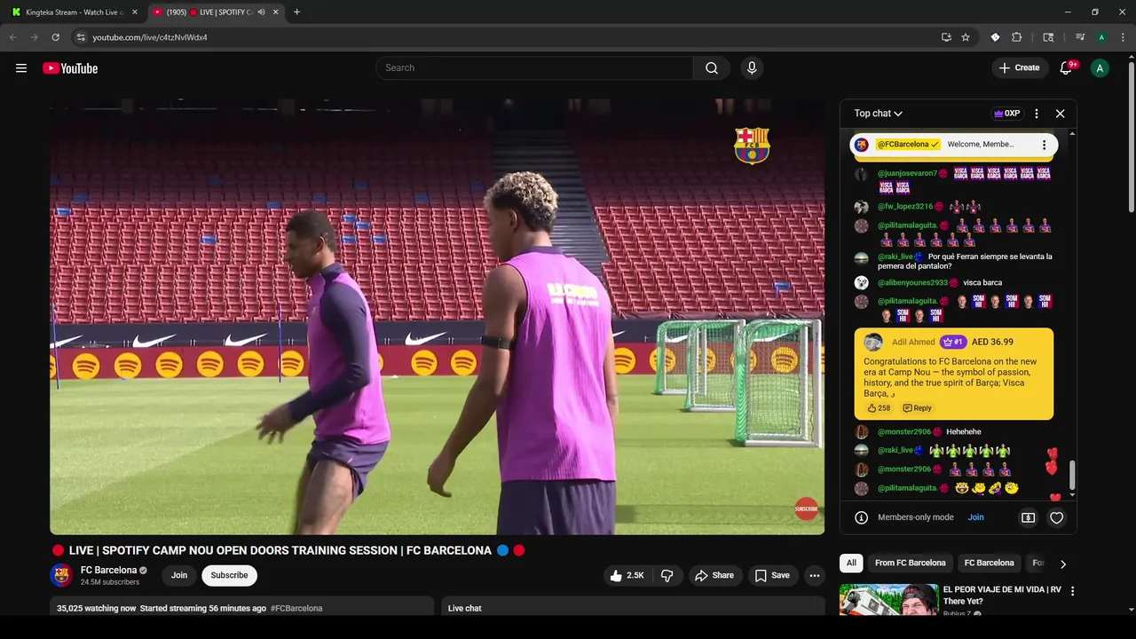Open the account avatar menu
The height and width of the screenshot is (639, 1136).
pyautogui.click(x=1100, y=68)
